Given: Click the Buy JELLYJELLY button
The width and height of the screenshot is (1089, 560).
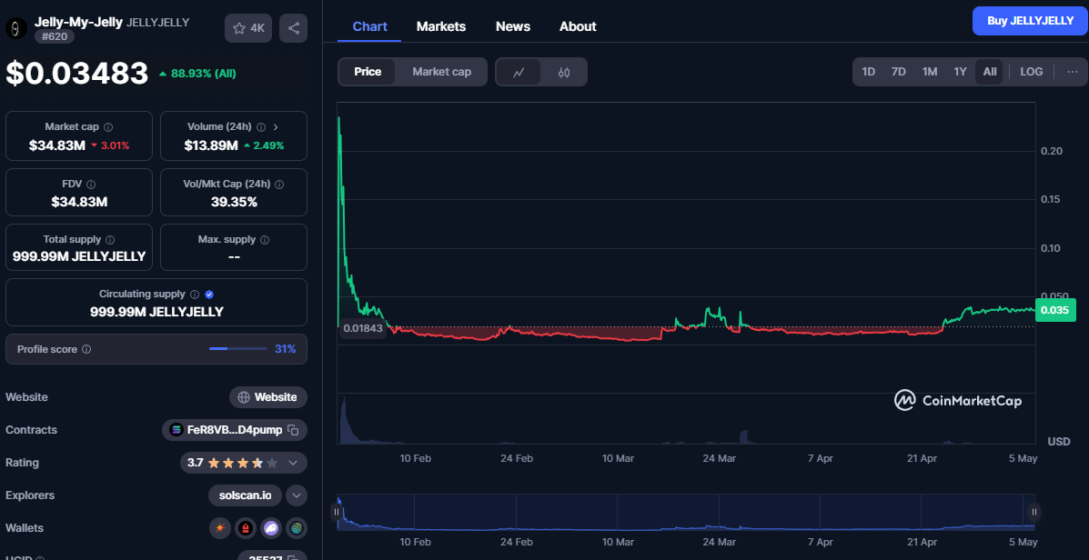Looking at the screenshot, I should [1030, 21].
